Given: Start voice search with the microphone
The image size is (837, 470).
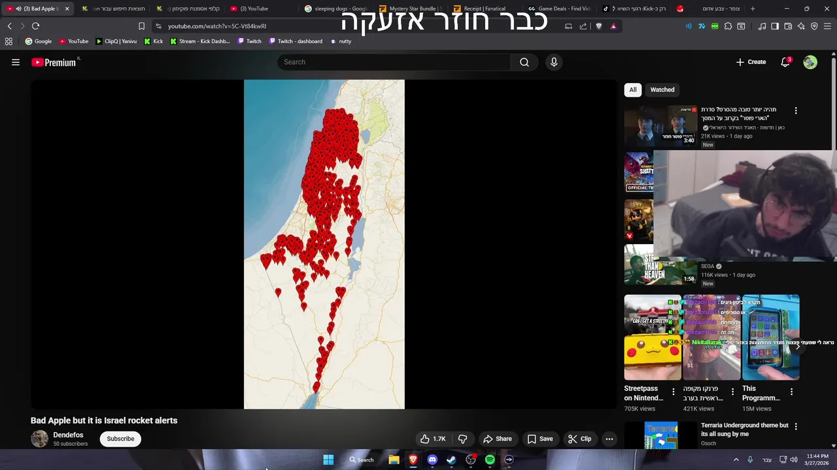Looking at the screenshot, I should point(554,62).
